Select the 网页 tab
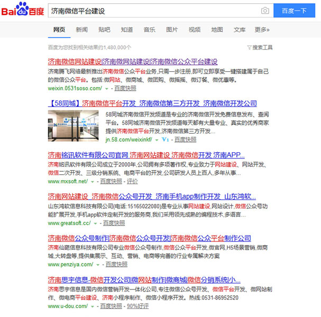The width and height of the screenshot is (321, 317). coord(59,30)
